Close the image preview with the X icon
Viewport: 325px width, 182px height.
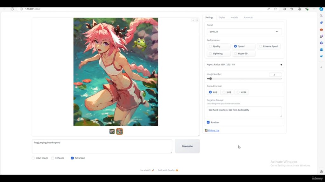point(197,20)
